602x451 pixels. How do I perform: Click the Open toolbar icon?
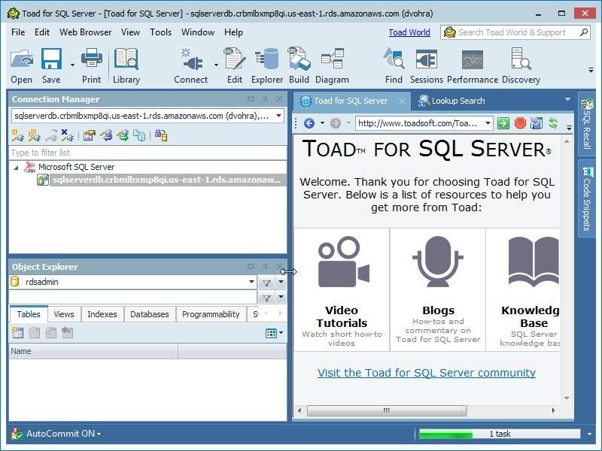point(22,65)
